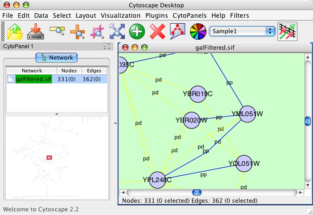
Task: Open the CytoPanels menu
Action: pos(190,15)
